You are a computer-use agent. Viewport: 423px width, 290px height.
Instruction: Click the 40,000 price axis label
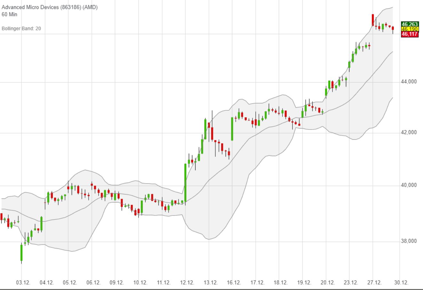tap(409, 185)
